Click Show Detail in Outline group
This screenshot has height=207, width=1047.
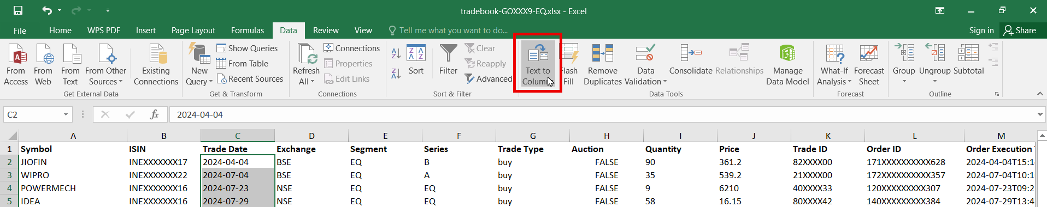point(993,48)
